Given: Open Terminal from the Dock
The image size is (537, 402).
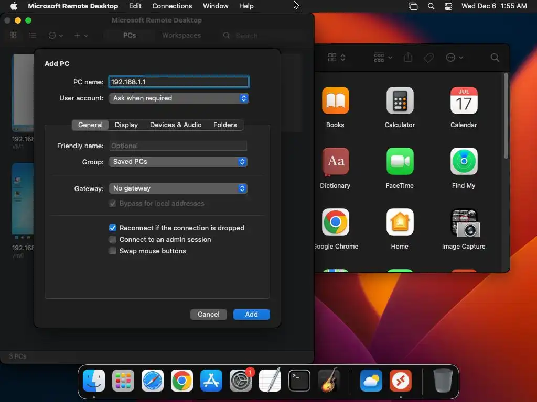Looking at the screenshot, I should (299, 380).
